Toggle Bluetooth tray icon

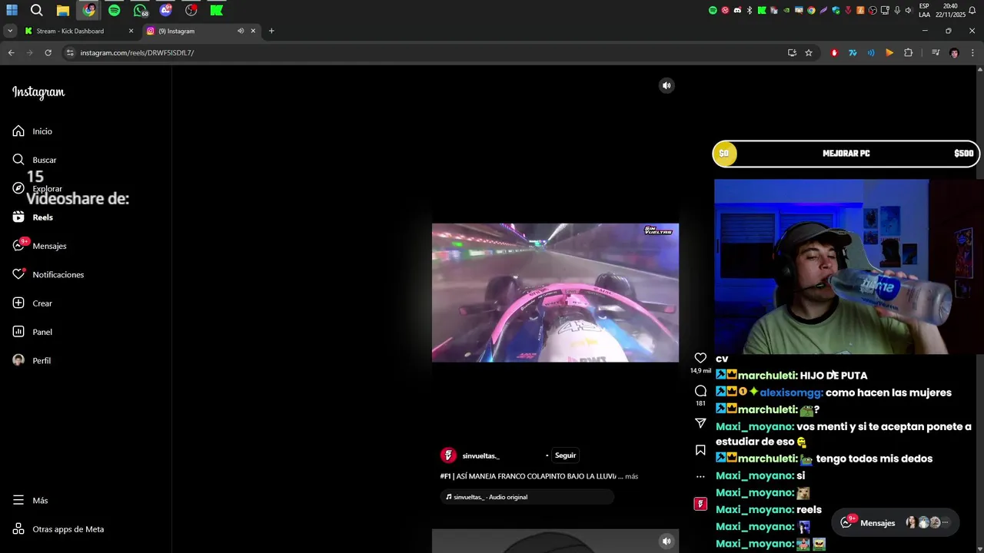pyautogui.click(x=750, y=10)
